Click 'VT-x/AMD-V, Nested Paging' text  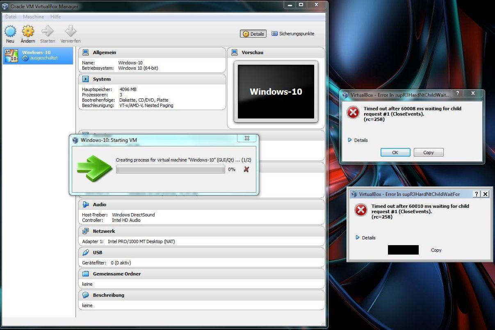(x=146, y=105)
